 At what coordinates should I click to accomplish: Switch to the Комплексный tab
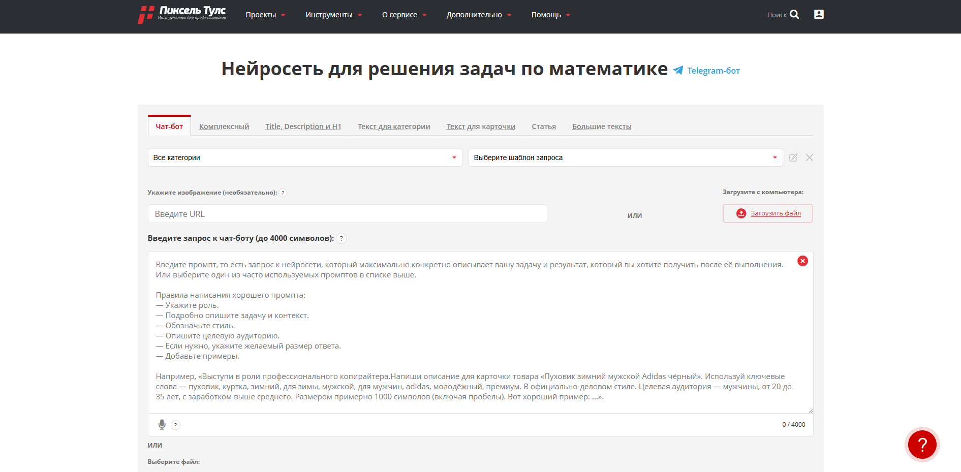[x=224, y=127]
